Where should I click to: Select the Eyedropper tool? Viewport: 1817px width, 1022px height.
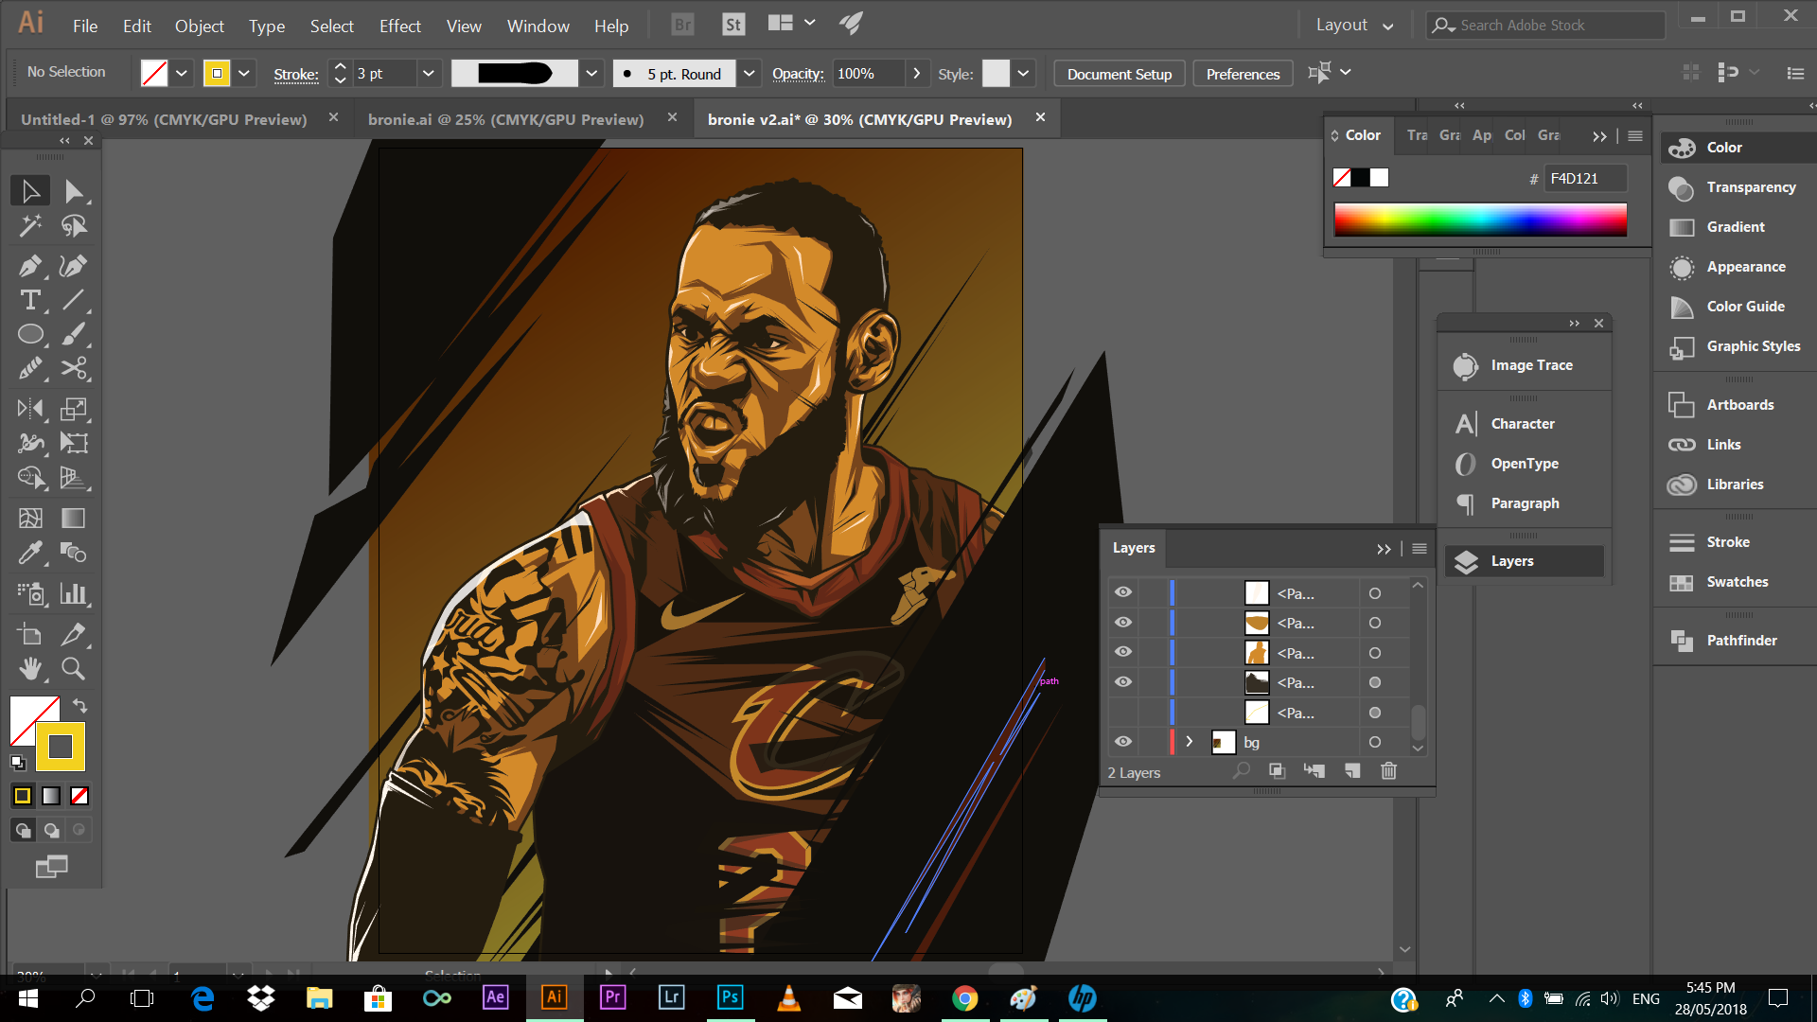click(x=30, y=552)
